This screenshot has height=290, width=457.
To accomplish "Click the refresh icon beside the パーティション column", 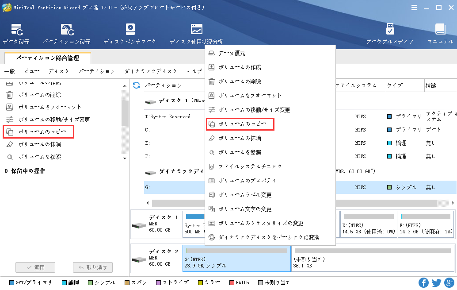I will (137, 85).
